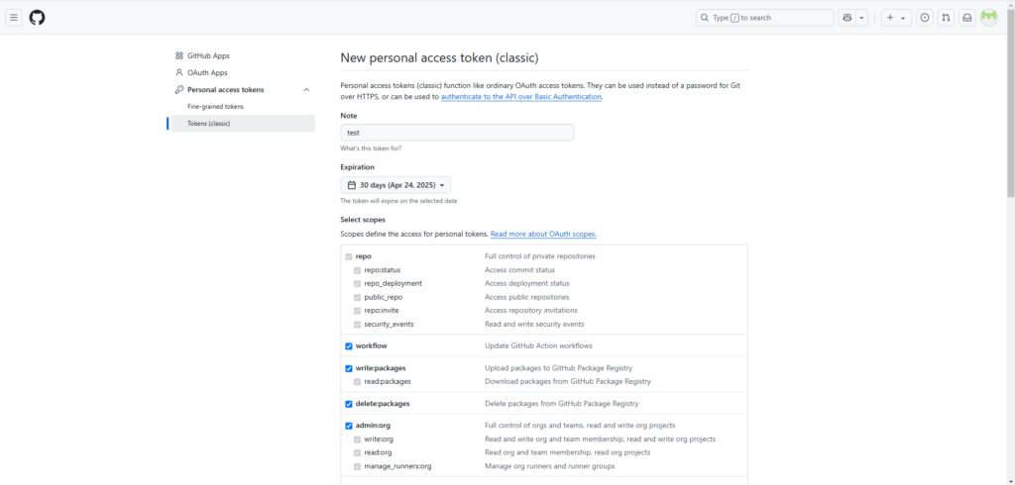Toggle the read:org checkbox

[x=357, y=453]
